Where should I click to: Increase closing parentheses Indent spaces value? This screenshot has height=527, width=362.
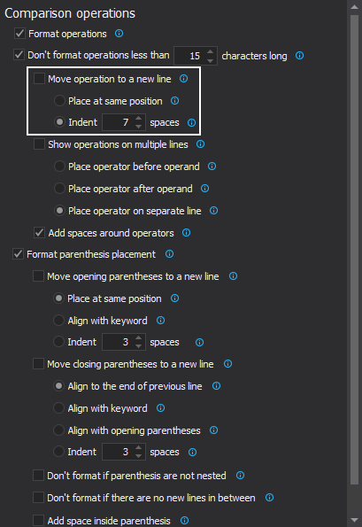[138, 448]
